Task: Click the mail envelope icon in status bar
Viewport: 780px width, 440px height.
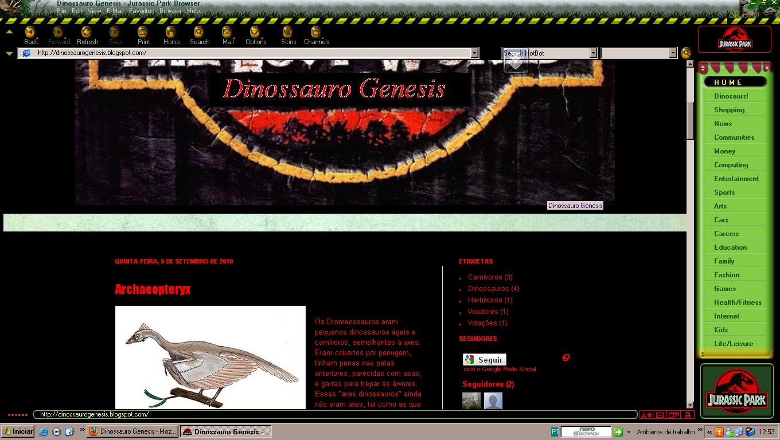Action: 660,415
